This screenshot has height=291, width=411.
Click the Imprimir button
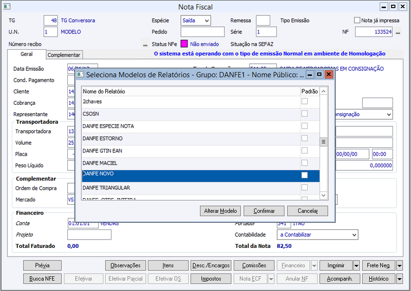(336, 265)
